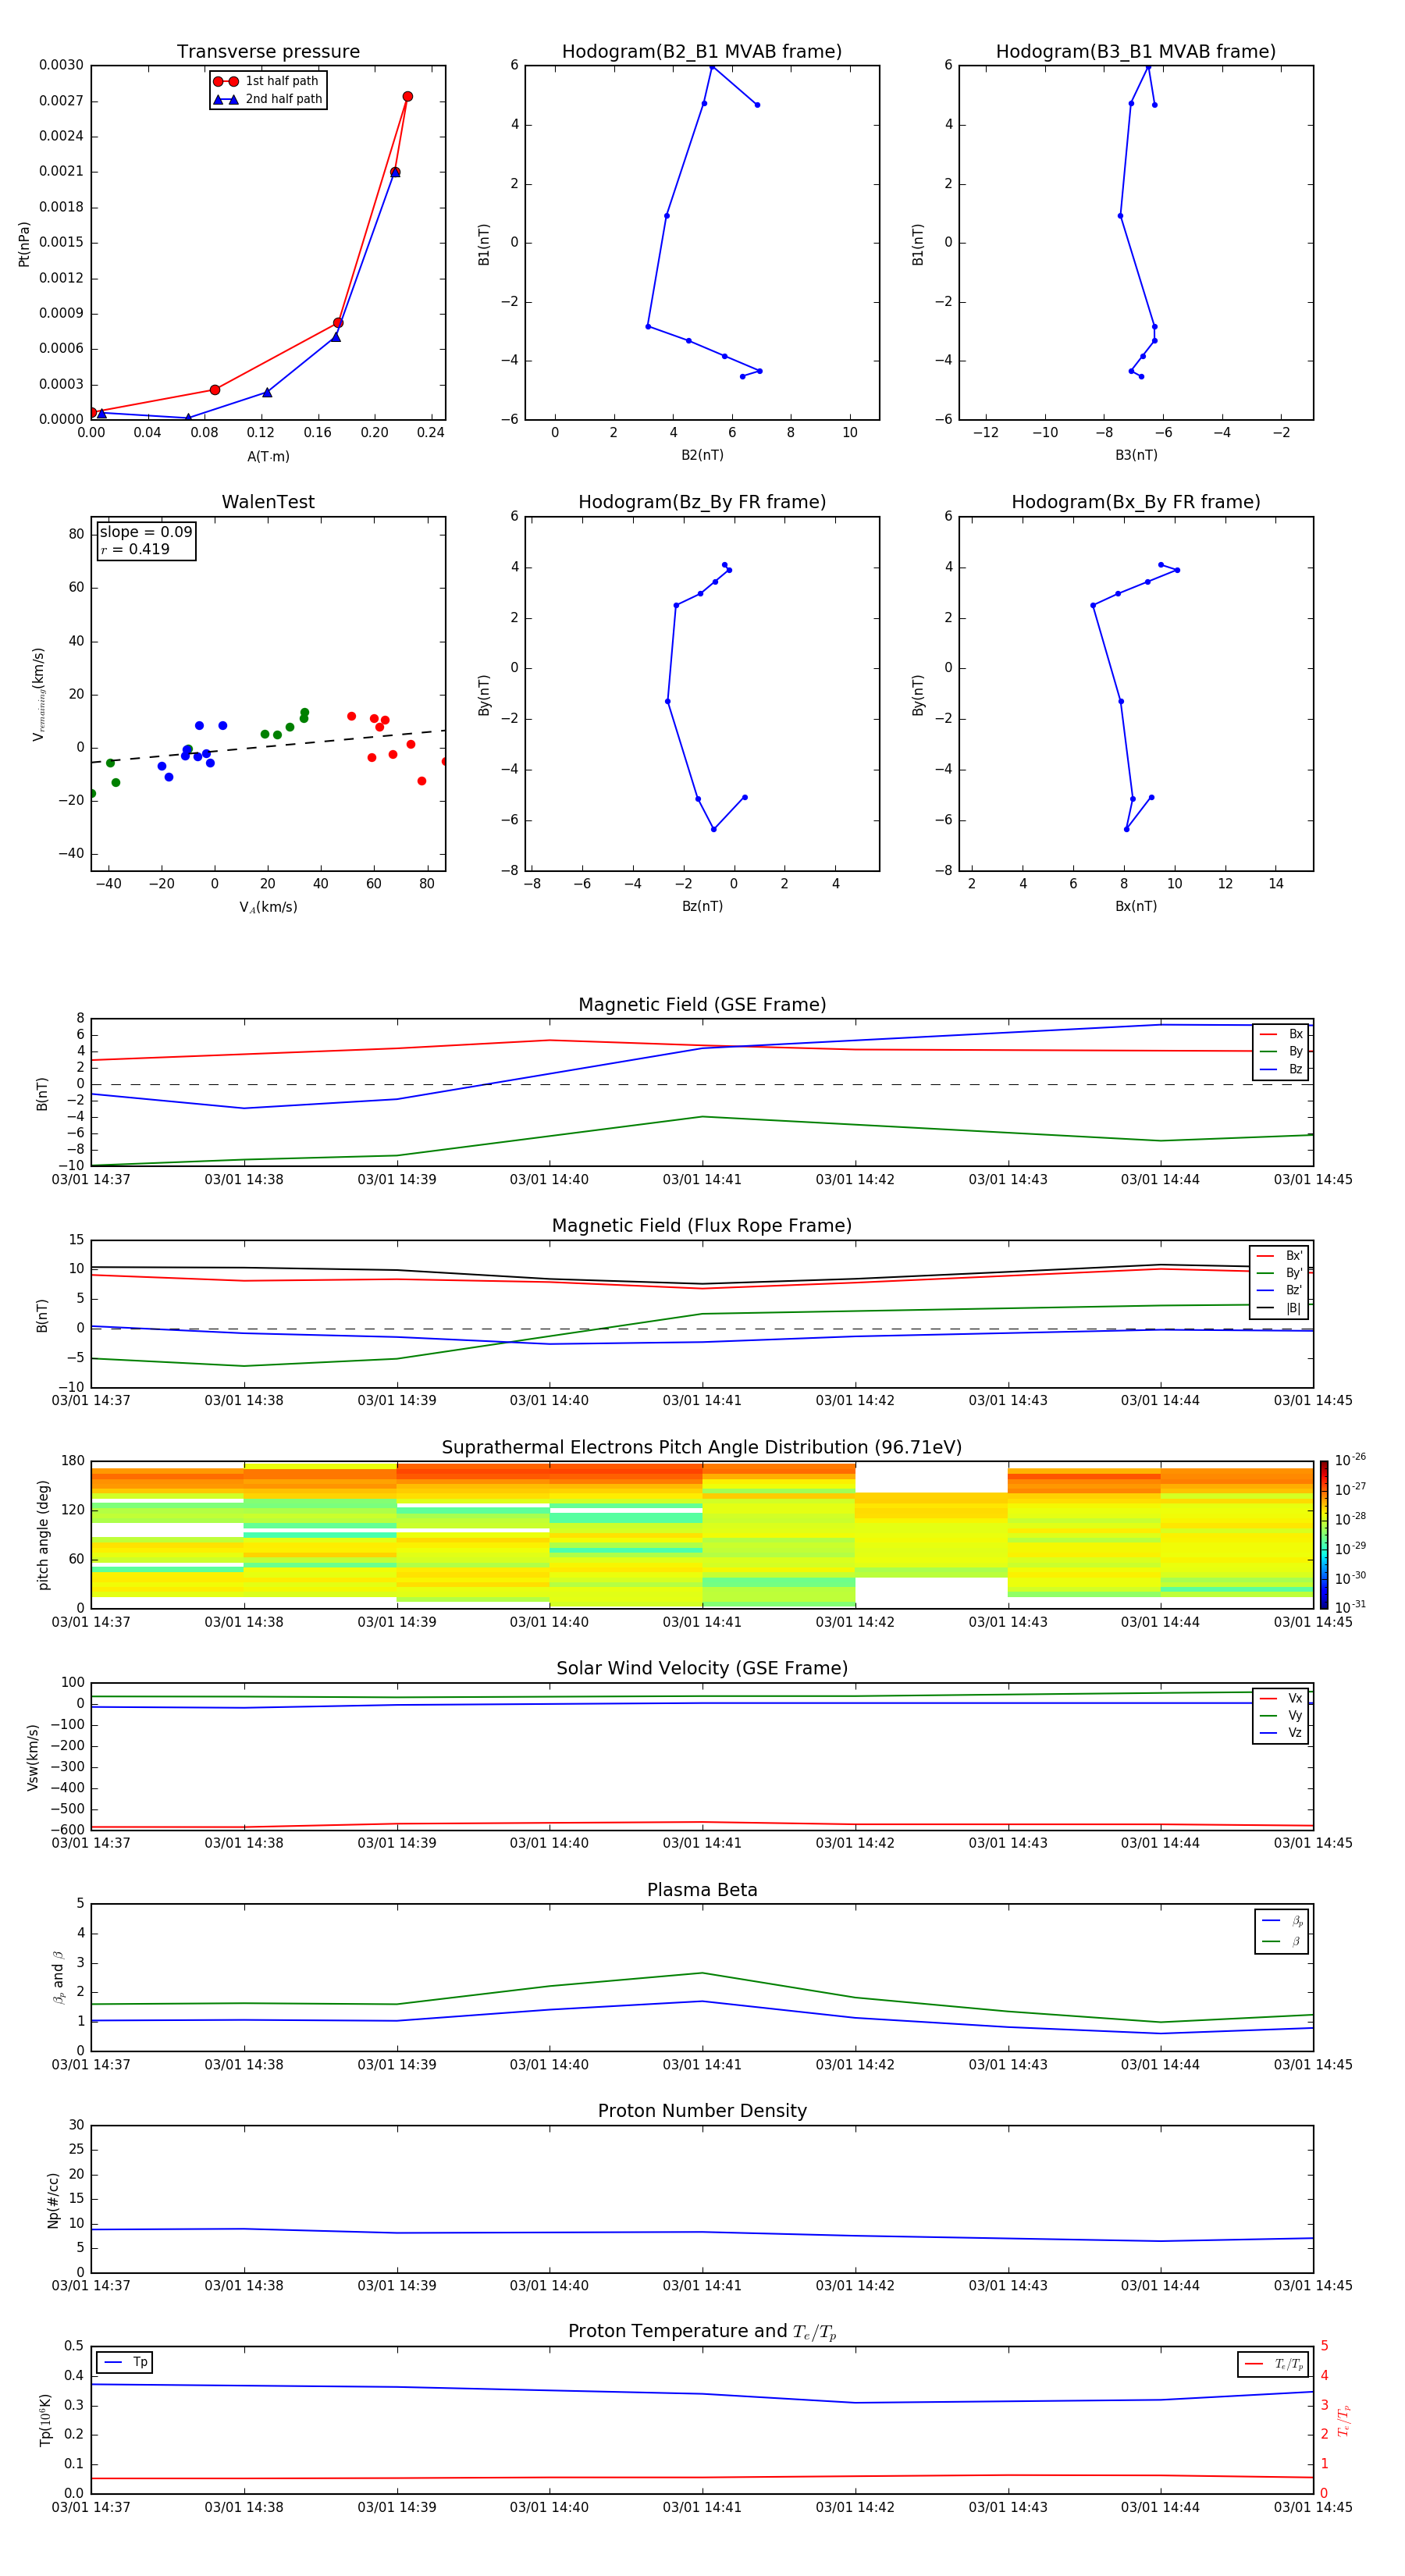Click the colorbar's 10^-31 tick label
This screenshot has width=1405, height=2576.
1349,1607
